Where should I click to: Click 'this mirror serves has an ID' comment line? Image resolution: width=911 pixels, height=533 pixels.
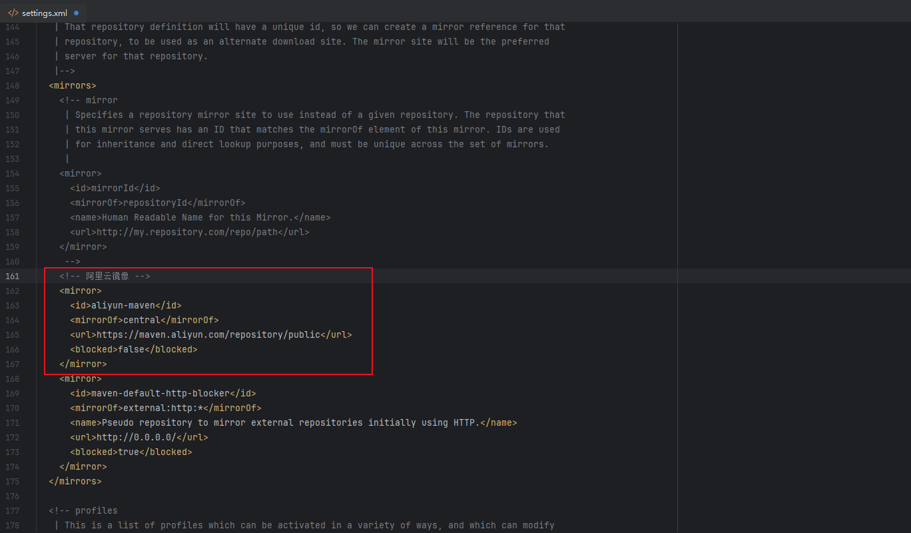click(x=312, y=129)
